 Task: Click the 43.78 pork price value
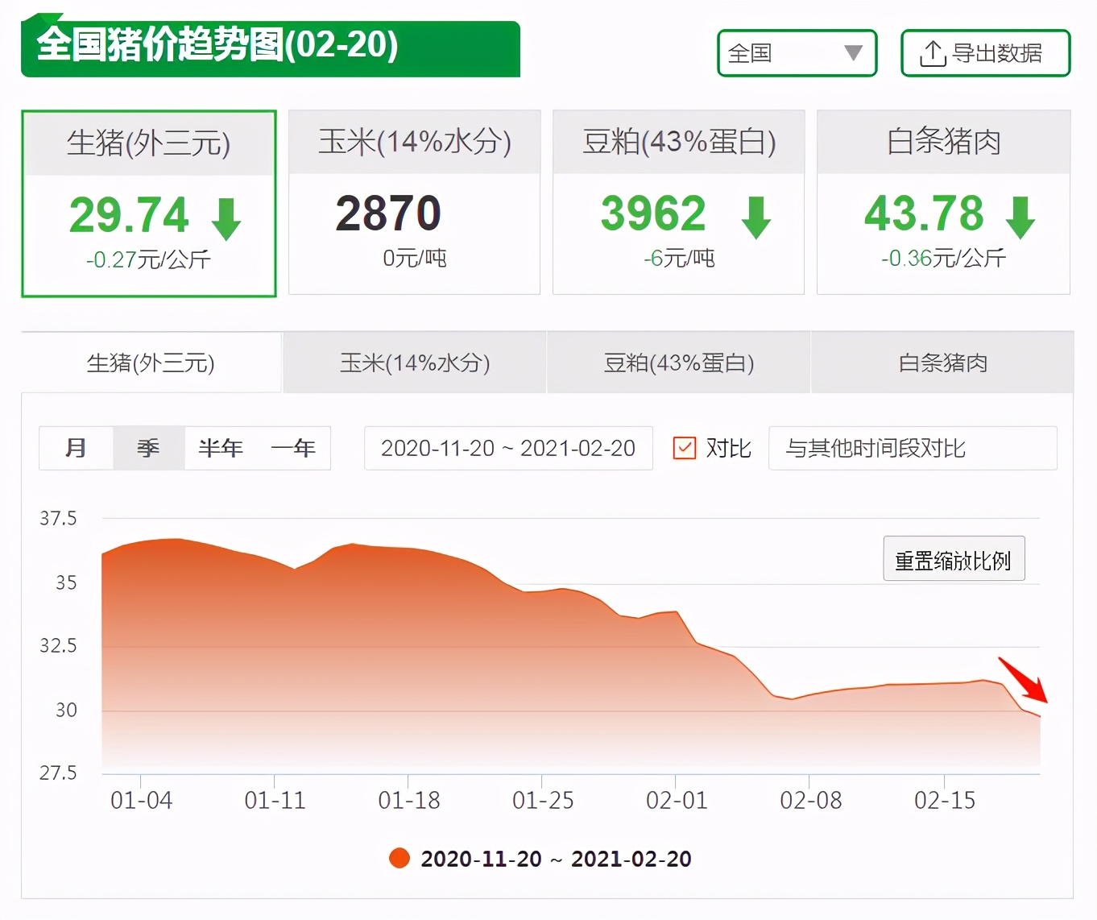[x=924, y=213]
